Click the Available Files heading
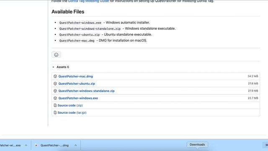 point(68,12)
